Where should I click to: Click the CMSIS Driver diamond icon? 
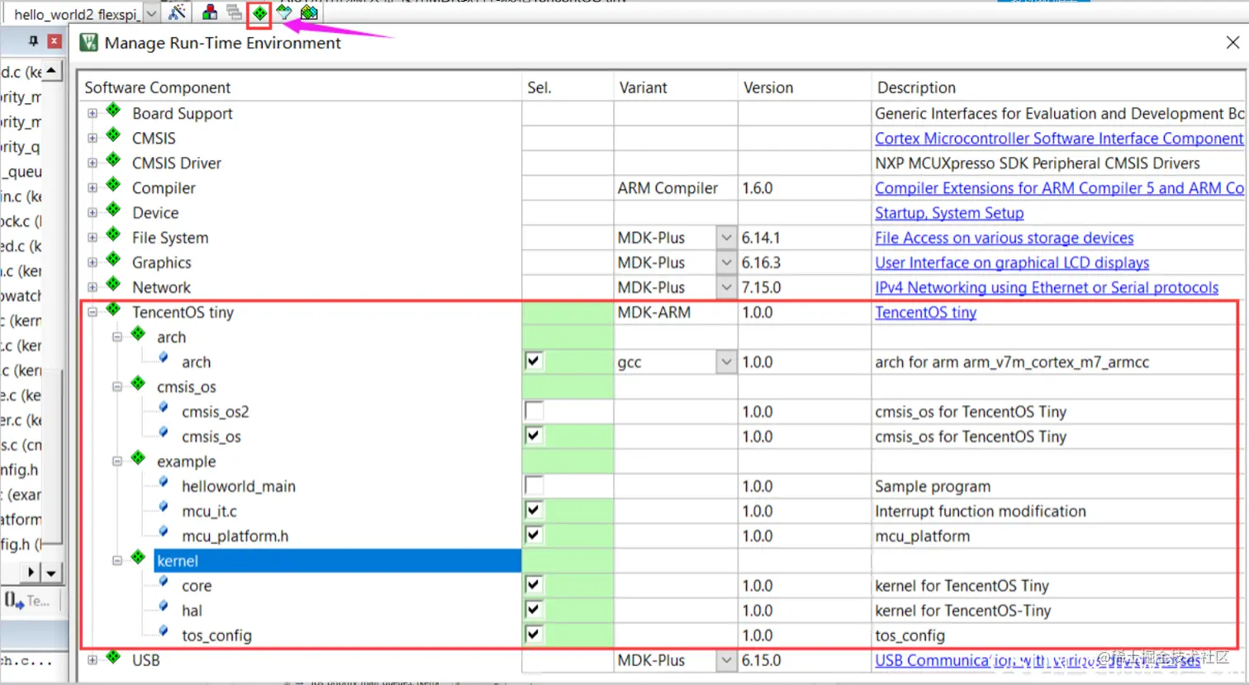click(x=114, y=160)
